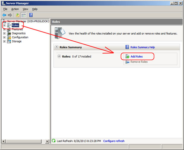Click the Roles Summary Help icon
Screen dimensions: 184x150
coord(127,47)
